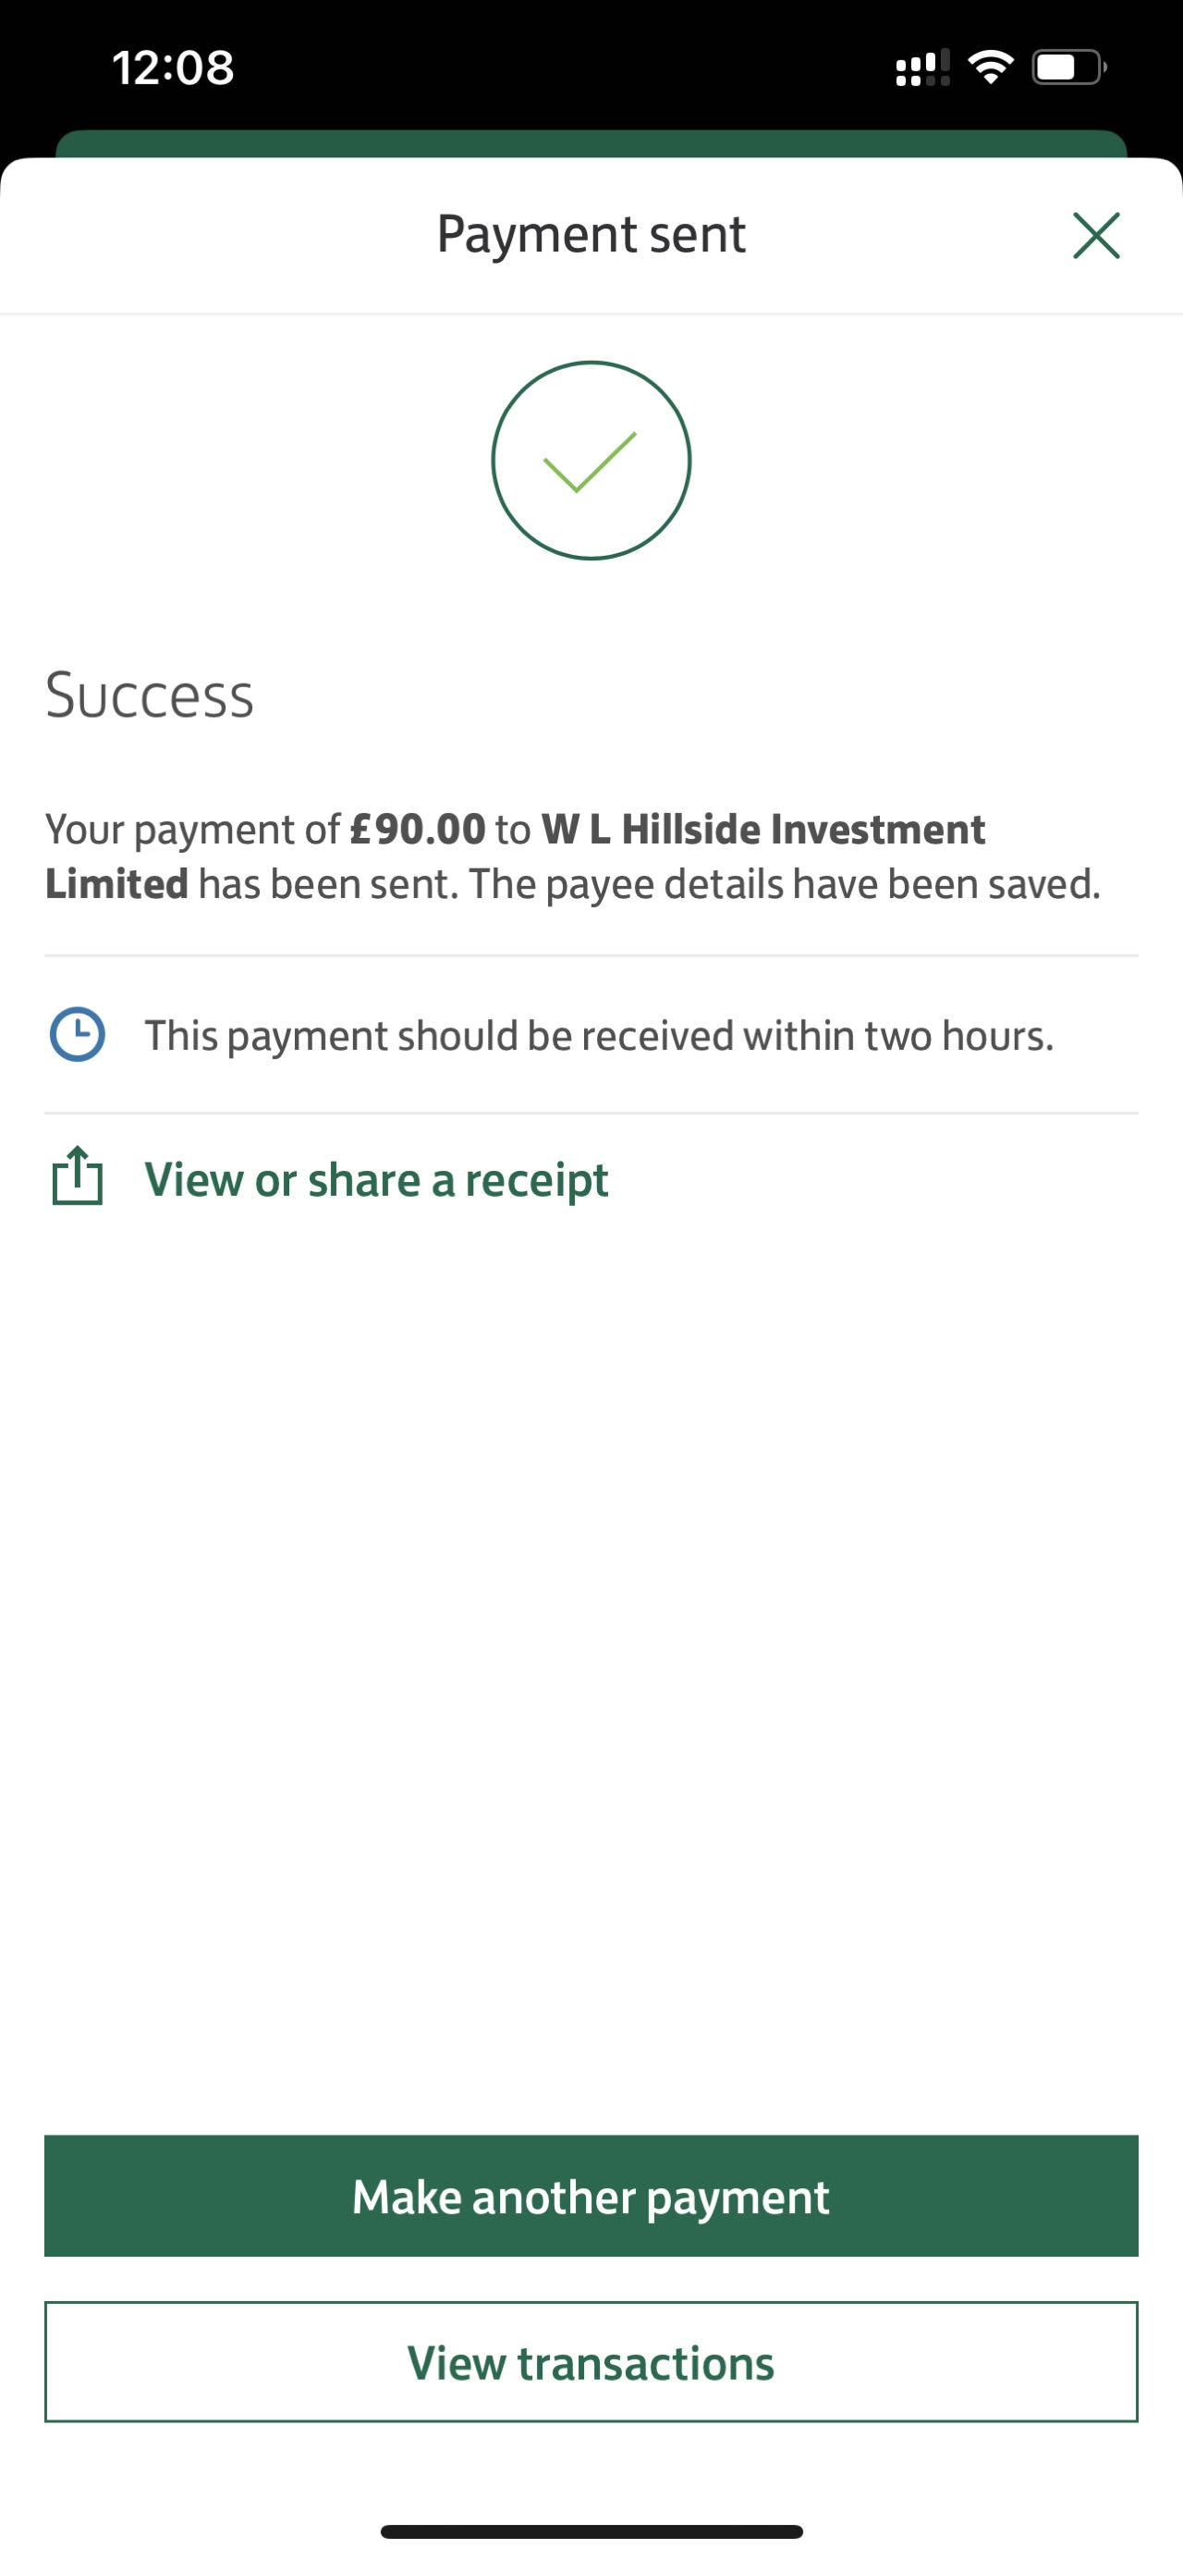Tap the Payment sent header title
The image size is (1183, 2561).
click(591, 235)
